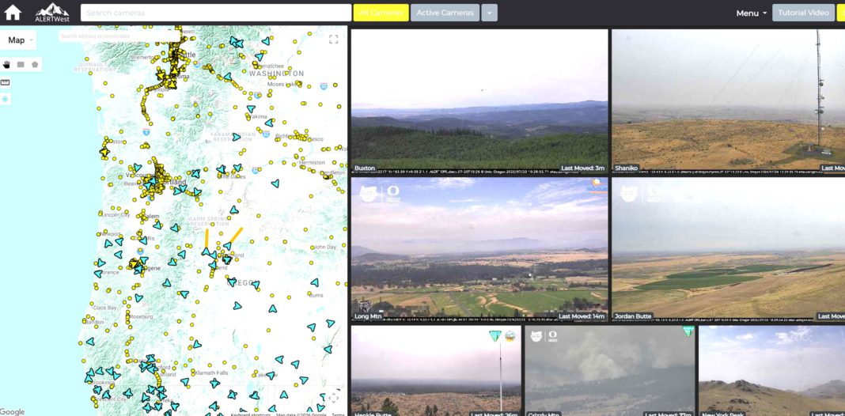
Task: Click Last Moved: 3m on Buxton
Action: (582, 168)
